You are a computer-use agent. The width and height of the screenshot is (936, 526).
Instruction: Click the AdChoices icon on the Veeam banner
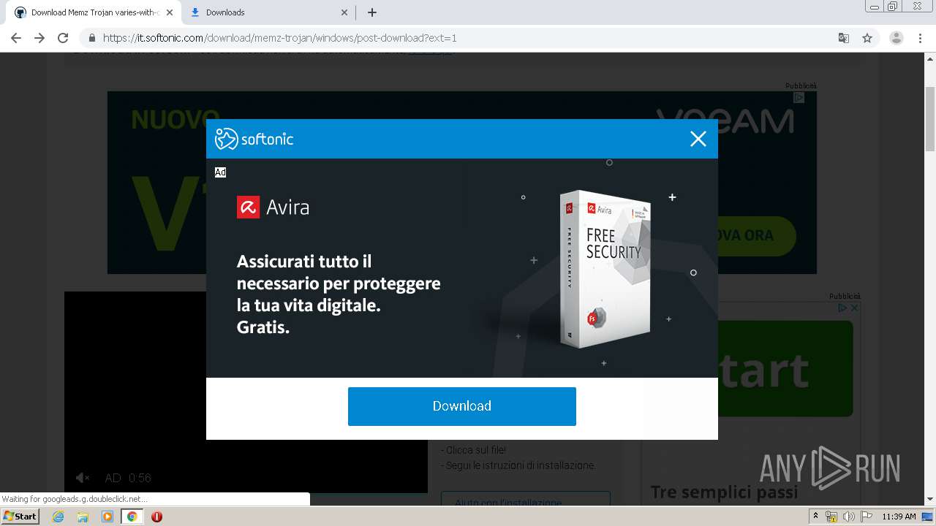tap(799, 97)
